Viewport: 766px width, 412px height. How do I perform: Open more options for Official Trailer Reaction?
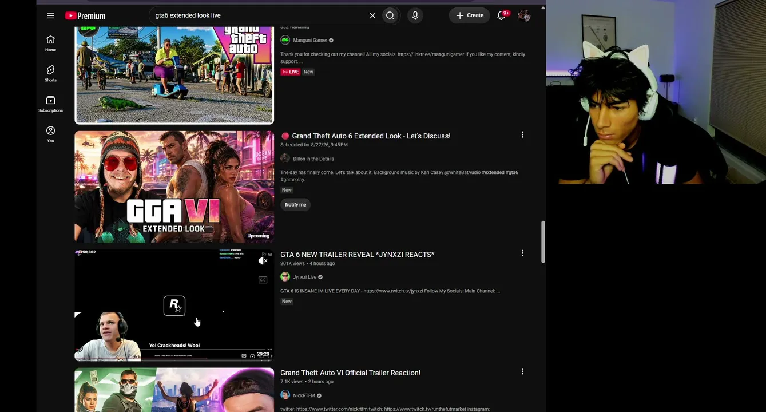pyautogui.click(x=522, y=371)
